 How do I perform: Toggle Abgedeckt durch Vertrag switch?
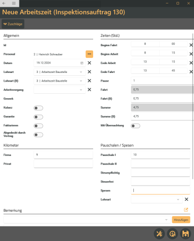click(38, 135)
